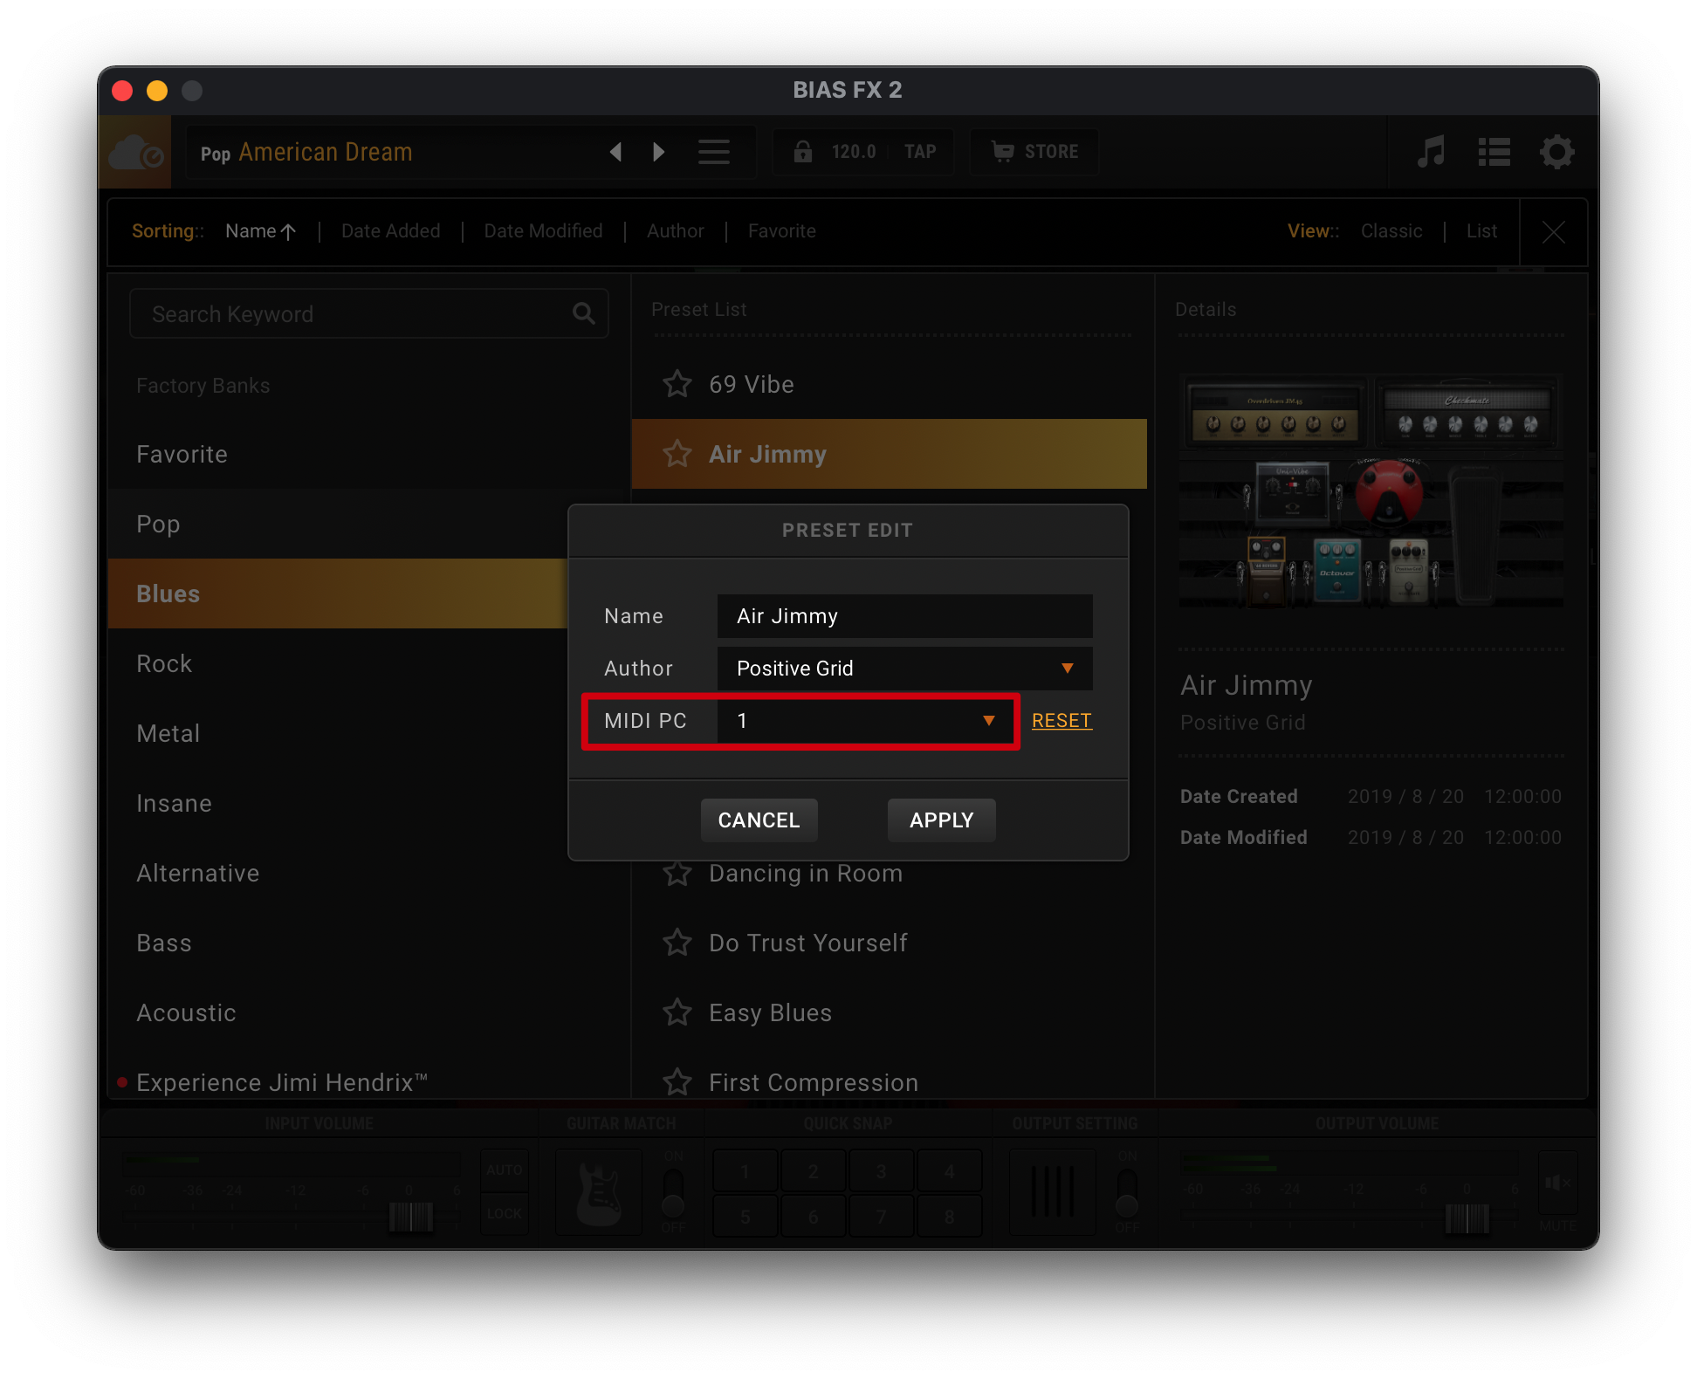
Task: Click the search magnifier icon
Action: point(584,313)
